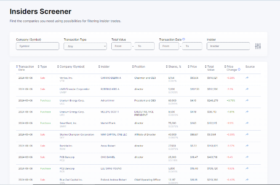The width and height of the screenshot is (280, 185).
Task: Open PCB Bancorp in CHO DANIEL row
Action: click(67, 157)
